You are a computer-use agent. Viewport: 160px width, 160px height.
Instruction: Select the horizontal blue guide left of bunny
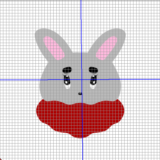(x=20, y=80)
